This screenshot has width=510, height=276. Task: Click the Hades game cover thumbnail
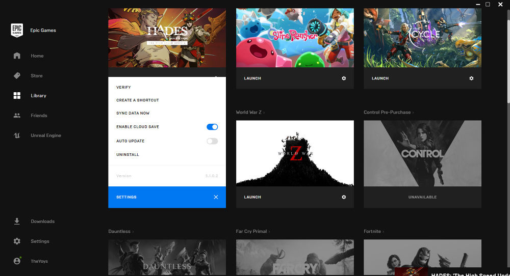tap(167, 38)
